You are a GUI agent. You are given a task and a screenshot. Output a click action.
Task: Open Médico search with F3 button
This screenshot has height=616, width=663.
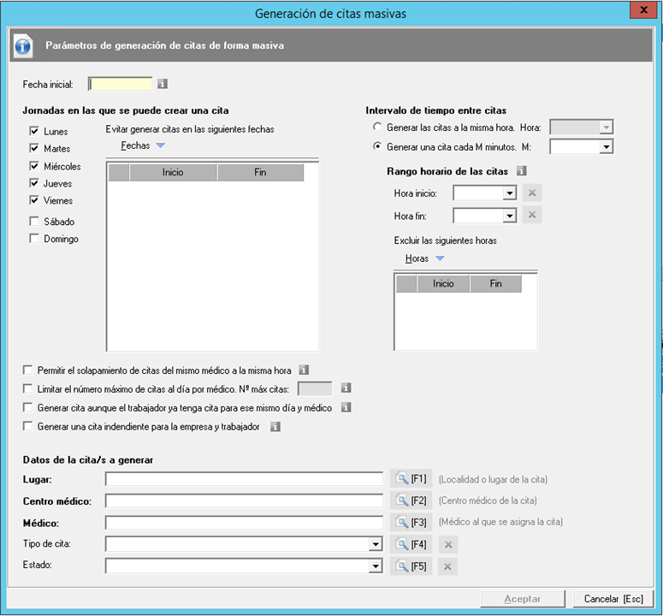[x=411, y=522]
